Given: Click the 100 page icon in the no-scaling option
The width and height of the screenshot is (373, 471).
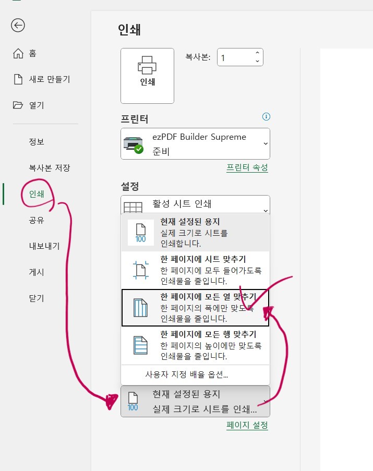Looking at the screenshot, I should tap(140, 233).
